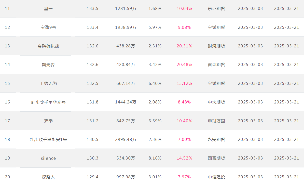
Task: Open the 宝盈9号 account link
Action: coord(48,27)
